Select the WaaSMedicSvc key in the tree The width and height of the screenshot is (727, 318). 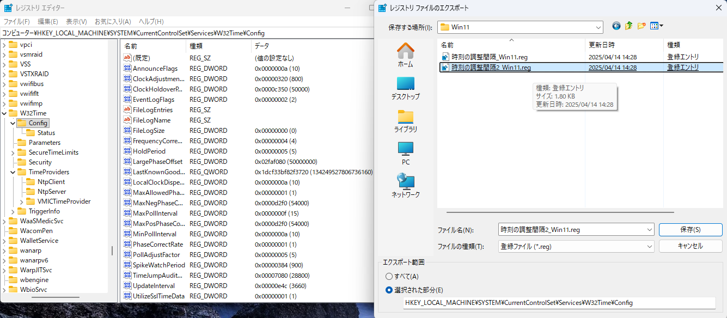(41, 221)
